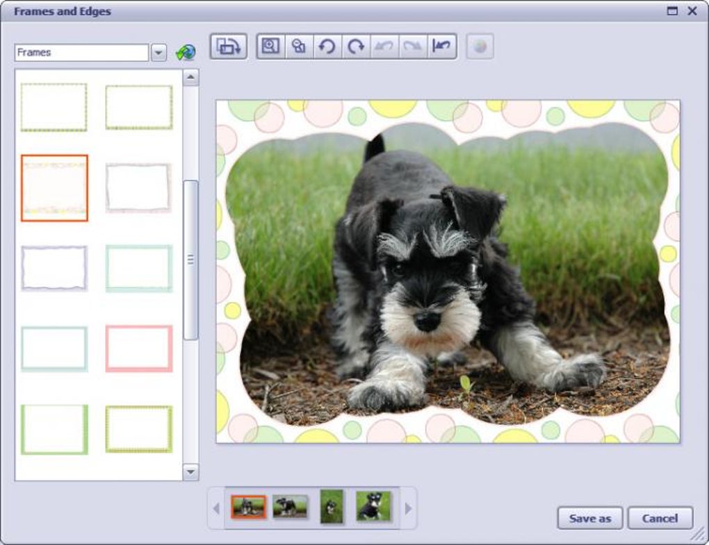Select the pink border frame thumbnail
This screenshot has height=545, width=709.
click(139, 348)
